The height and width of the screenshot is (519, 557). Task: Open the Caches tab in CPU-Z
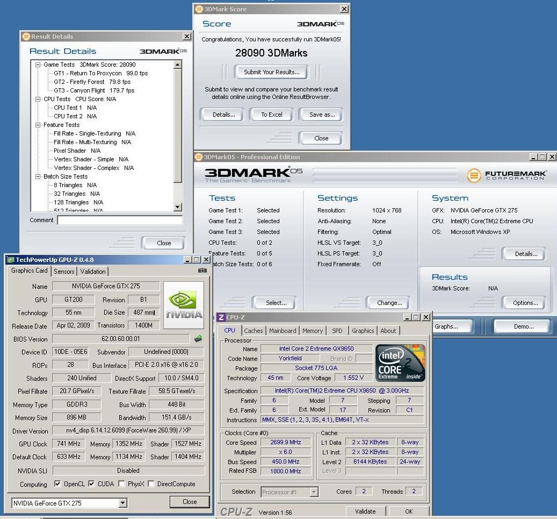[254, 330]
